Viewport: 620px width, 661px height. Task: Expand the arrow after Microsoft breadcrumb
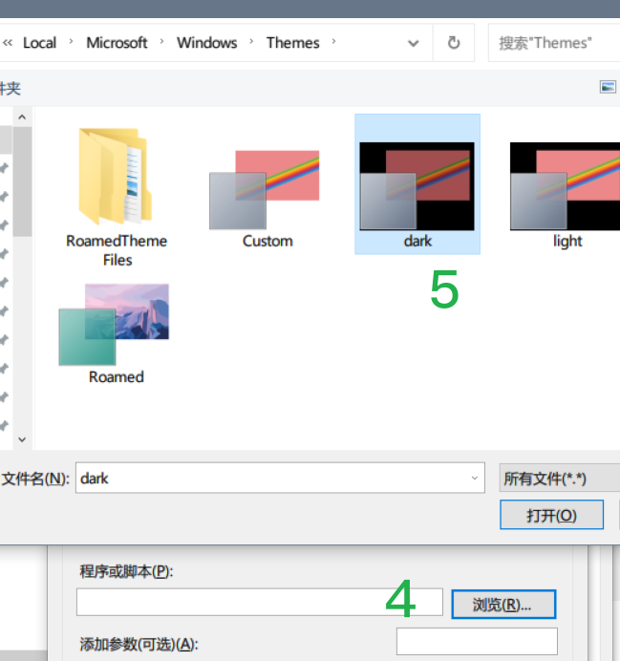click(x=161, y=42)
